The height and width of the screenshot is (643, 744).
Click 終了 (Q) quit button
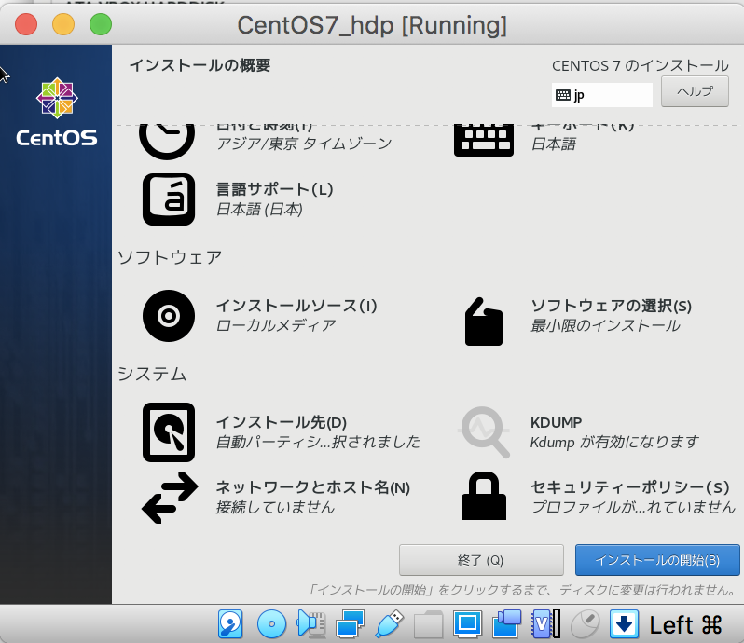[481, 560]
